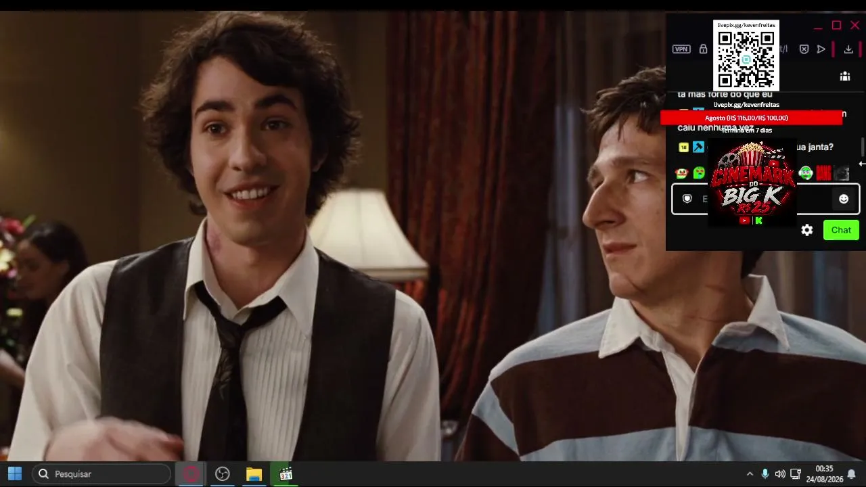Click the Pesquisar taskbar search box
The image size is (866, 487).
102,474
